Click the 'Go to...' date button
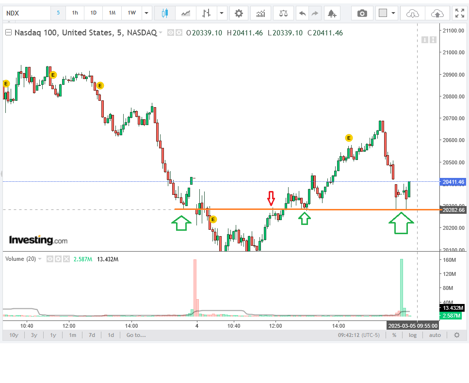The width and height of the screenshot is (469, 383). 136,335
